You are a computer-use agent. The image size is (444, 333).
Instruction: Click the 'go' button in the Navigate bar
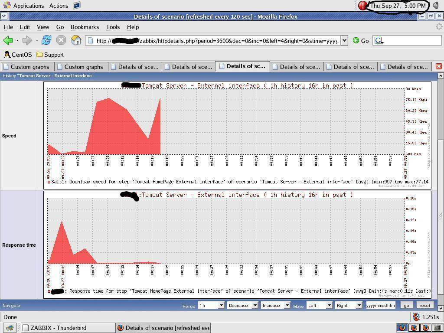coord(406,306)
